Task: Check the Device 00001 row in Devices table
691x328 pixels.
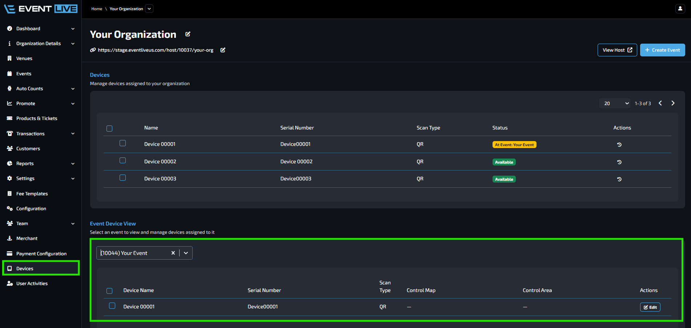Action: point(123,143)
